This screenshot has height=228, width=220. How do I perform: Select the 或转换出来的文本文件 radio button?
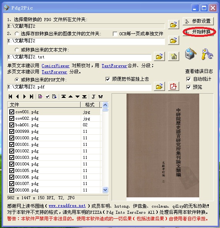click(x=17, y=50)
